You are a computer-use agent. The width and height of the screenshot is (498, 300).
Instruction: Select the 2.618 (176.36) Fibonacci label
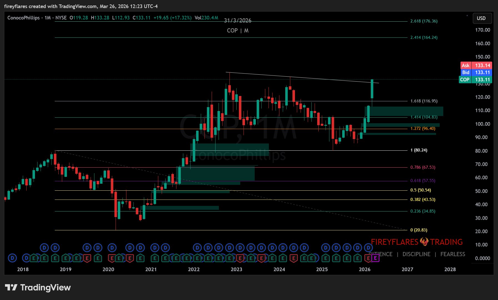[424, 21]
